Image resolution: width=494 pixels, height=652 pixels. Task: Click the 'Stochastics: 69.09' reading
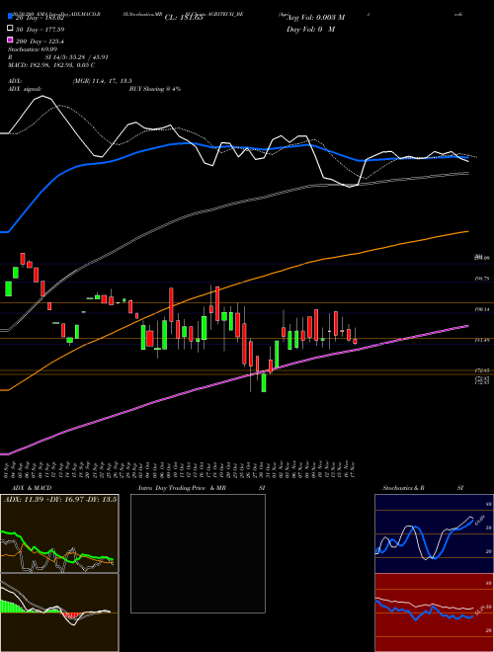click(x=33, y=49)
